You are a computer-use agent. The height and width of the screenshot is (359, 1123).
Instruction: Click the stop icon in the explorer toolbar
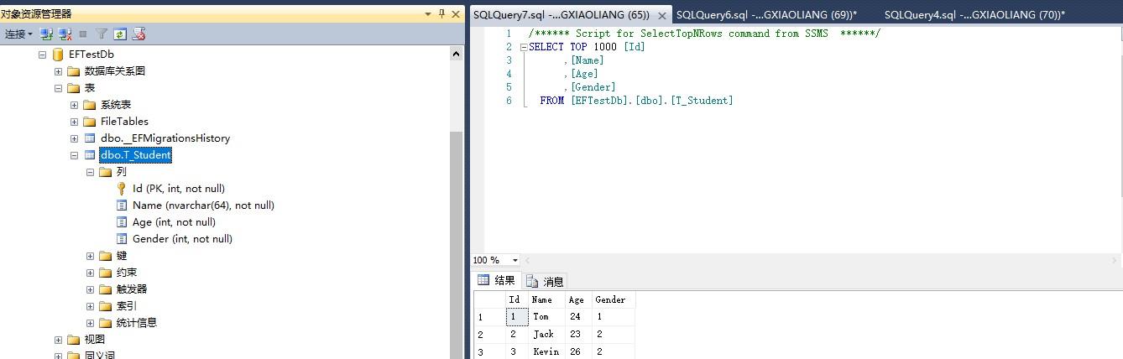coord(83,34)
